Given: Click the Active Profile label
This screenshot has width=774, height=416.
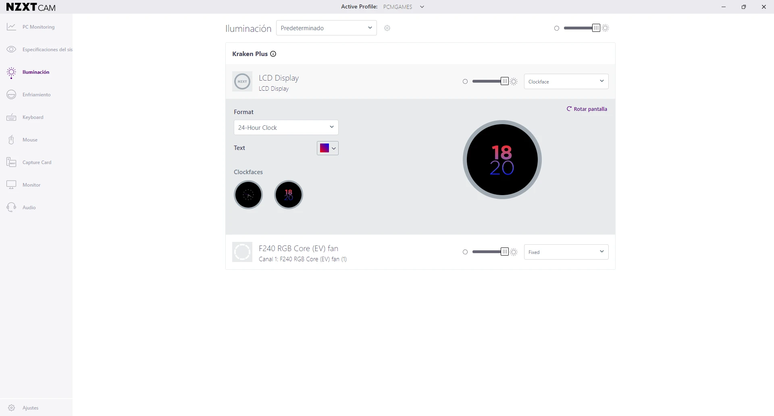Looking at the screenshot, I should pyautogui.click(x=359, y=6).
